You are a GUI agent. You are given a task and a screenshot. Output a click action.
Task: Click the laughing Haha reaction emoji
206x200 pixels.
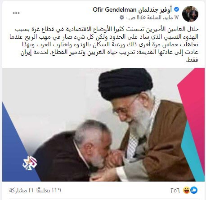pyautogui.click(x=187, y=190)
